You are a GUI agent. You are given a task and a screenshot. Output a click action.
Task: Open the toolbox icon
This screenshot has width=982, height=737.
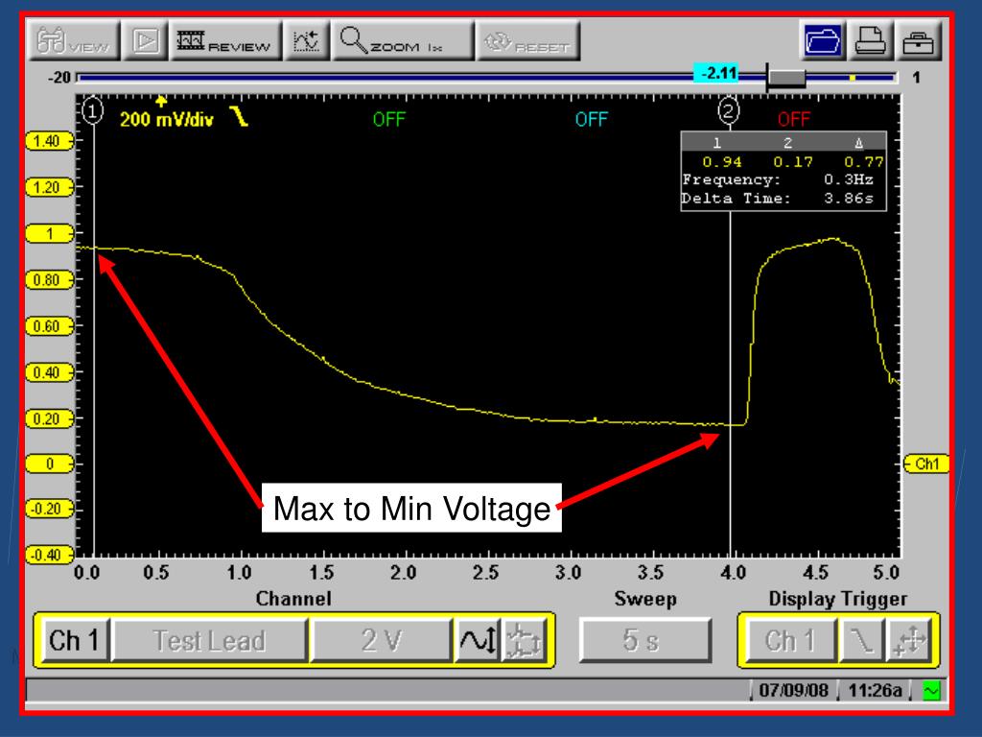[x=918, y=41]
